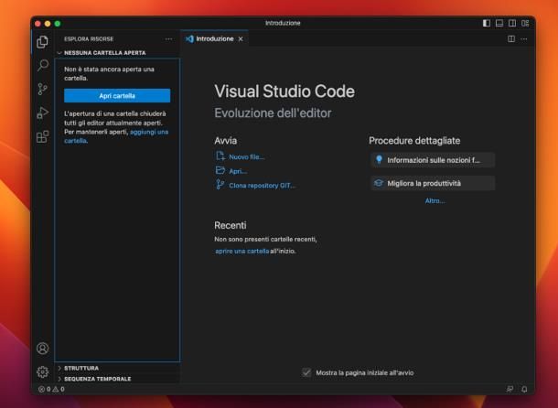The image size is (558, 408).
Task: Open the Explorer view in activity bar
Action: click(x=42, y=42)
